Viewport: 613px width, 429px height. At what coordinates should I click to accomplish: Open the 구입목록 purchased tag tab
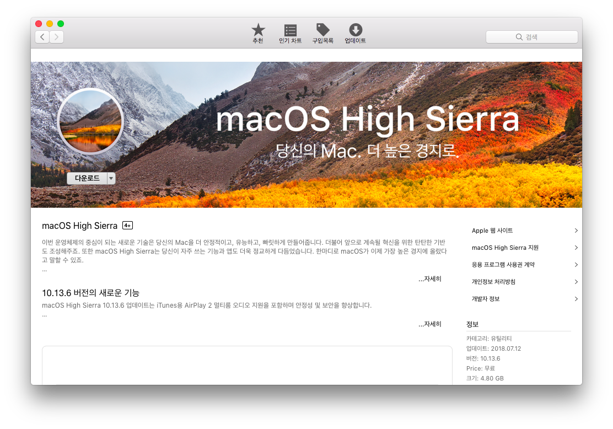(323, 33)
